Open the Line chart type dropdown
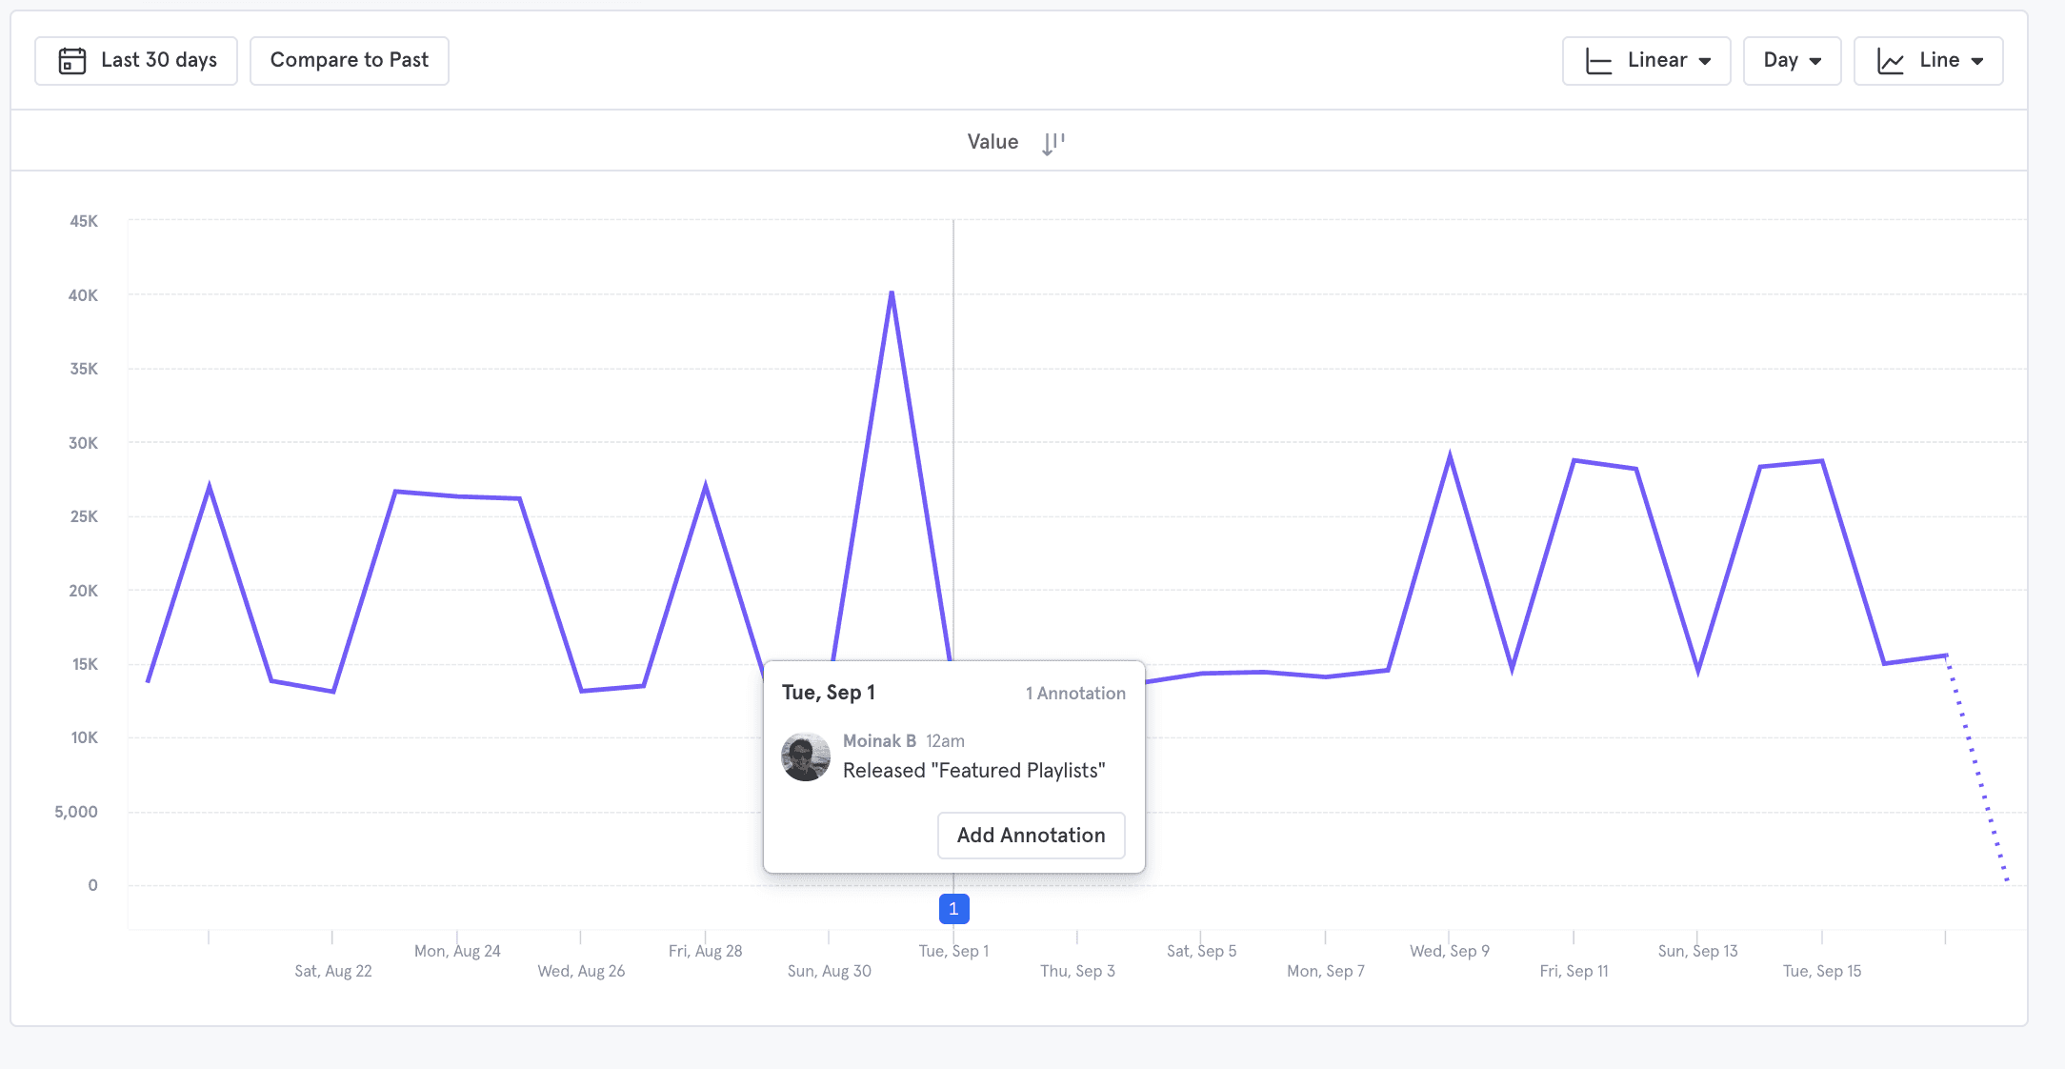Viewport: 2065px width, 1069px height. (x=1928, y=61)
